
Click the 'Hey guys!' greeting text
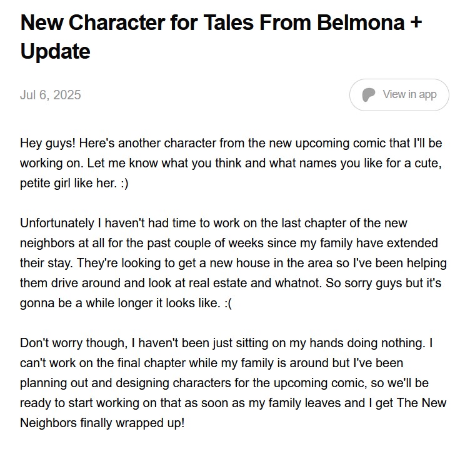47,143
